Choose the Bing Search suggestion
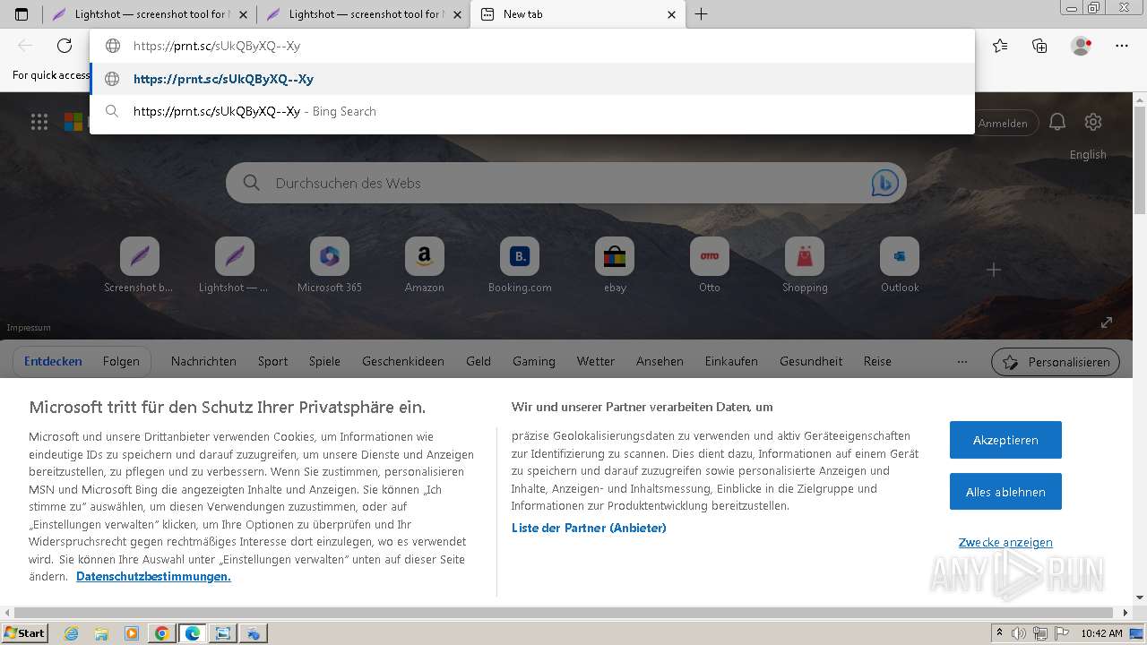The height and width of the screenshot is (645, 1147). [x=532, y=112]
